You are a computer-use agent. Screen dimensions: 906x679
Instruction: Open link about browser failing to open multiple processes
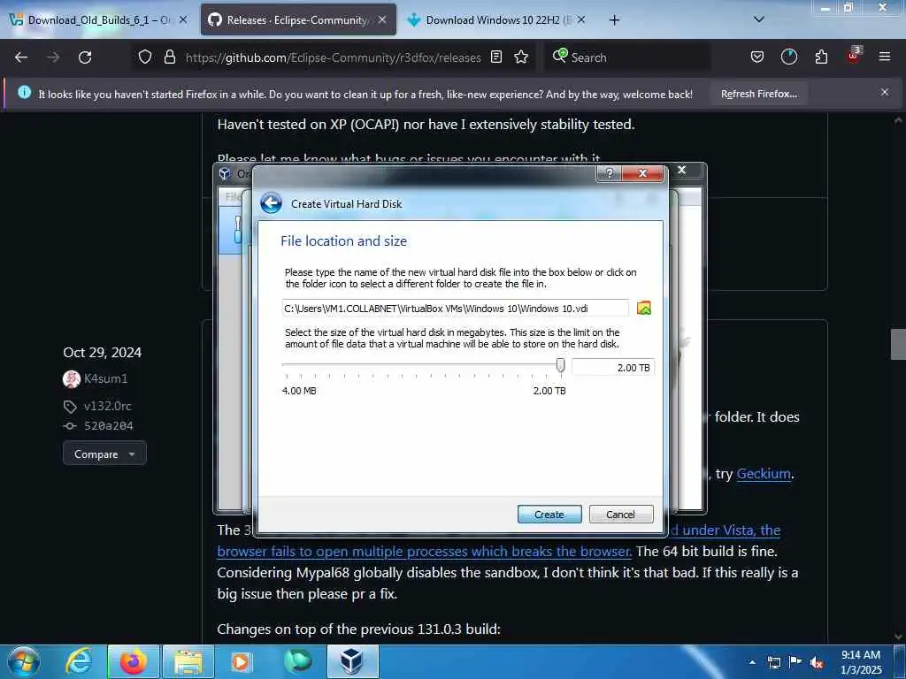[424, 552]
